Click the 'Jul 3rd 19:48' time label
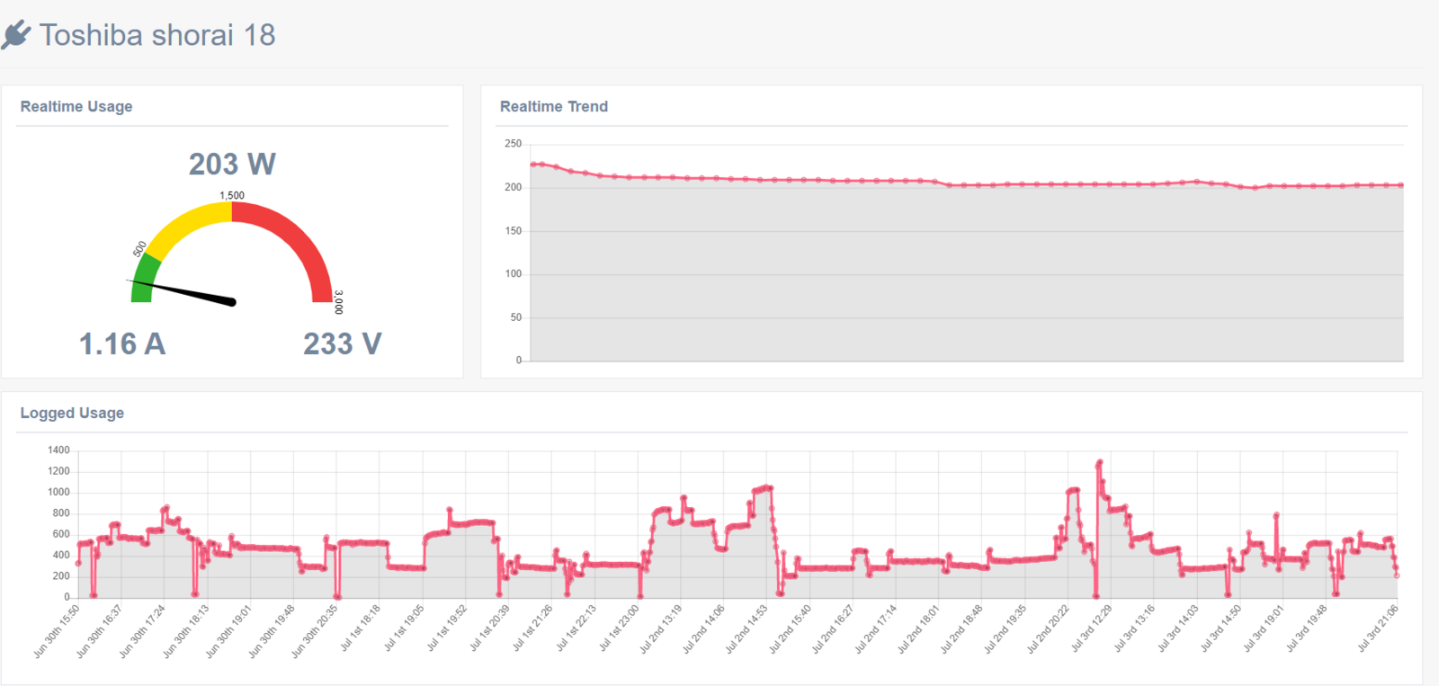Image resolution: width=1439 pixels, height=686 pixels. pyautogui.click(x=1307, y=628)
